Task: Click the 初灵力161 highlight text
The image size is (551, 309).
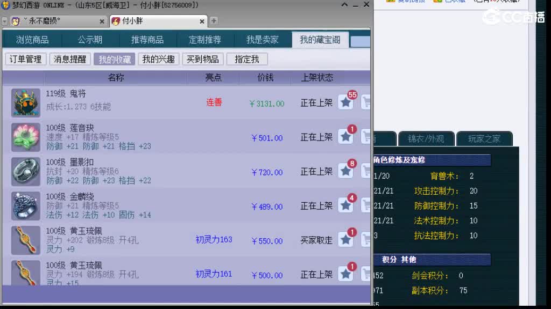Action: tap(214, 274)
